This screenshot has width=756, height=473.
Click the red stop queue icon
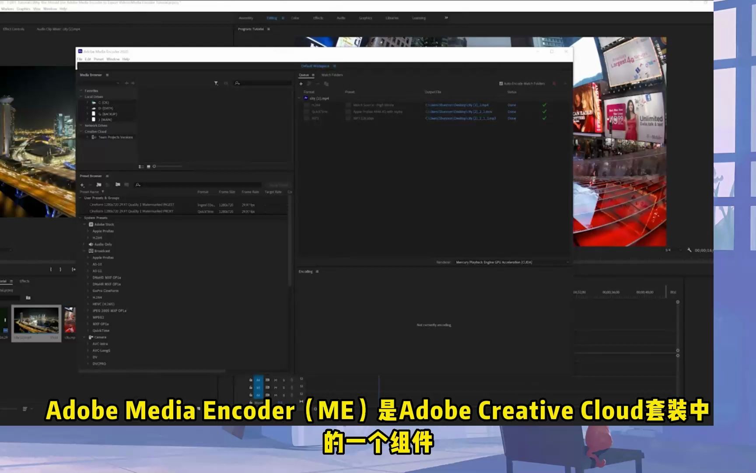(x=554, y=84)
